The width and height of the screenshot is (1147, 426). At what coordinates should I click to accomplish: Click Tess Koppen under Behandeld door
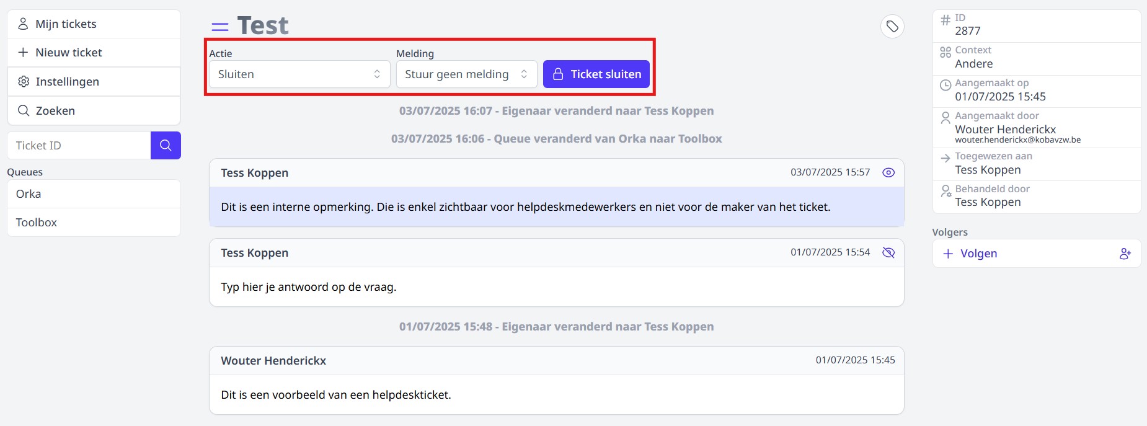pyautogui.click(x=988, y=202)
